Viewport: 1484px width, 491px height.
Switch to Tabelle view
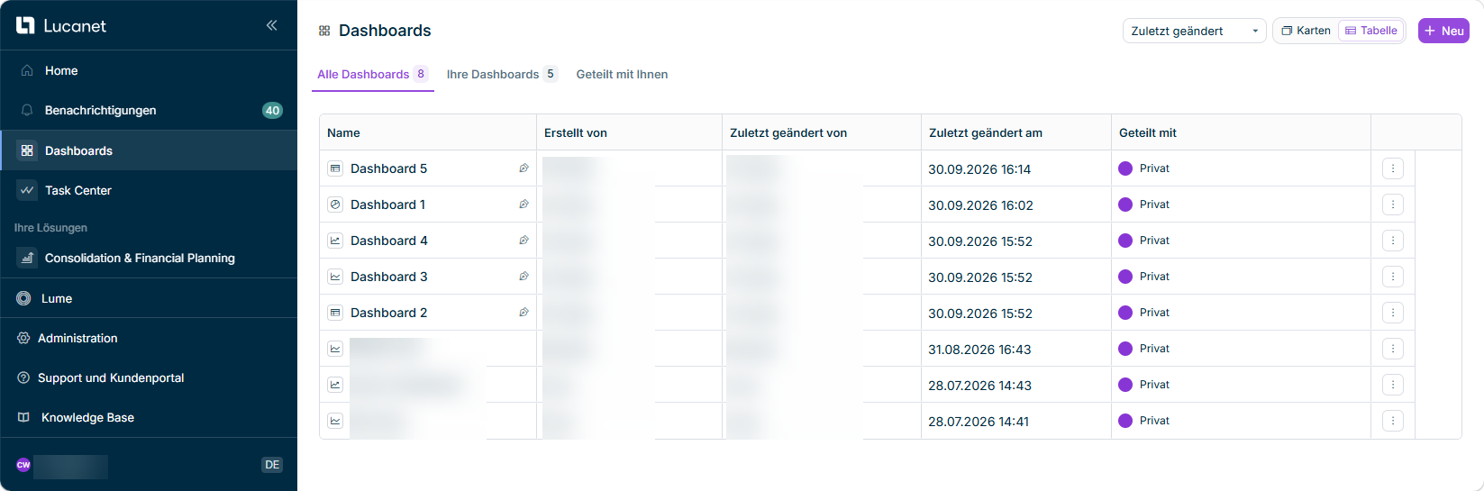pyautogui.click(x=1370, y=31)
